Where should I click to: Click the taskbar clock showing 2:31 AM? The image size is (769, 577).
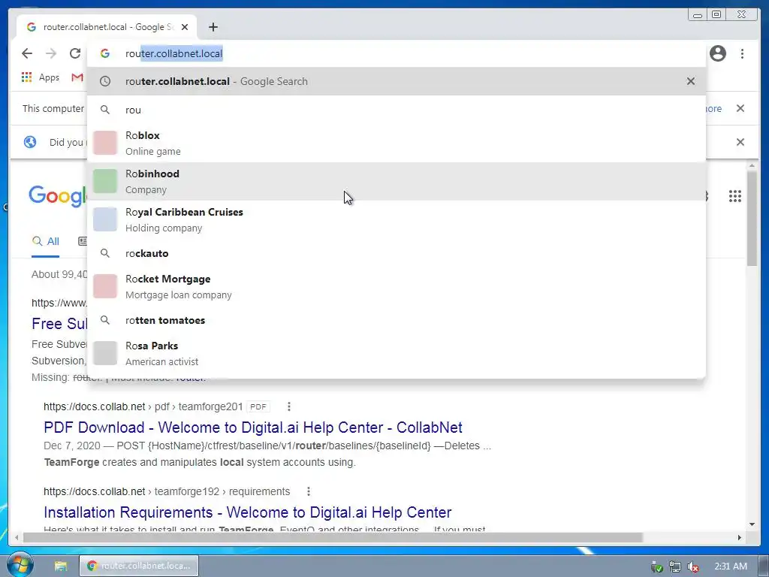tap(731, 566)
